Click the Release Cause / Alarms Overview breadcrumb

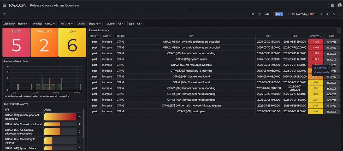[x=55, y=5]
